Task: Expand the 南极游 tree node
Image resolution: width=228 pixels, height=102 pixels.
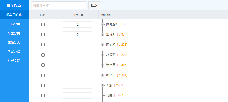Action: 103,45
